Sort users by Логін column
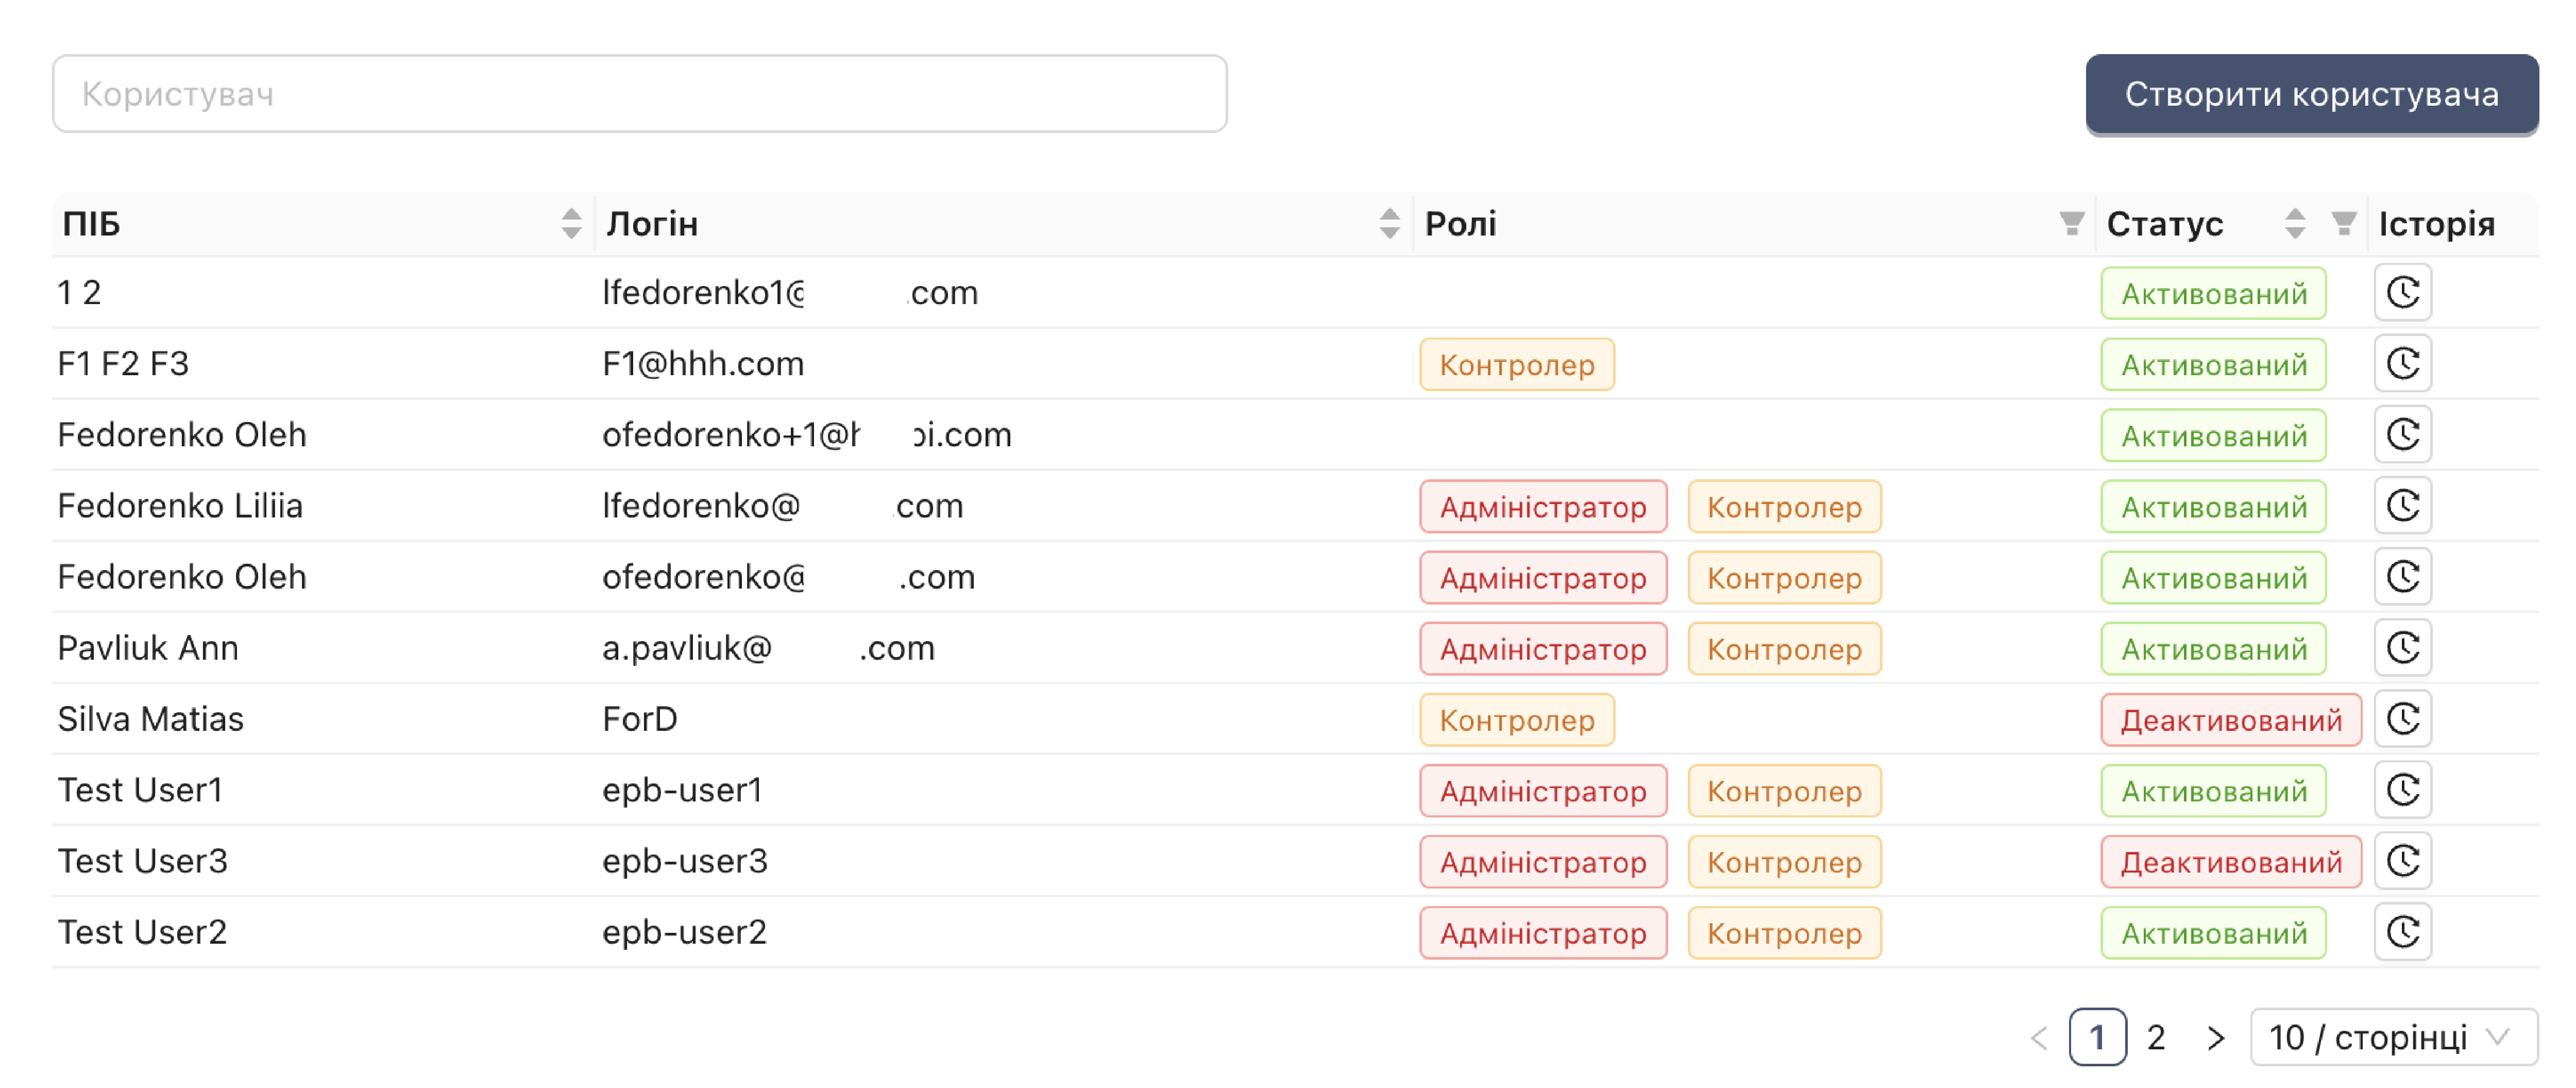2576x1088 pixels. 1389,223
